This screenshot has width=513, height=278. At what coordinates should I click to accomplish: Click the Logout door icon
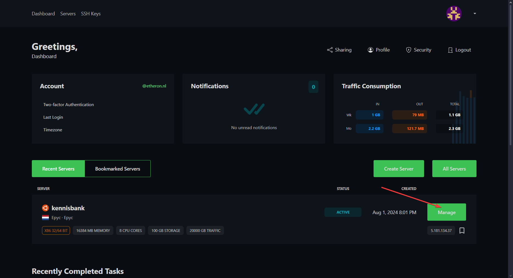450,50
